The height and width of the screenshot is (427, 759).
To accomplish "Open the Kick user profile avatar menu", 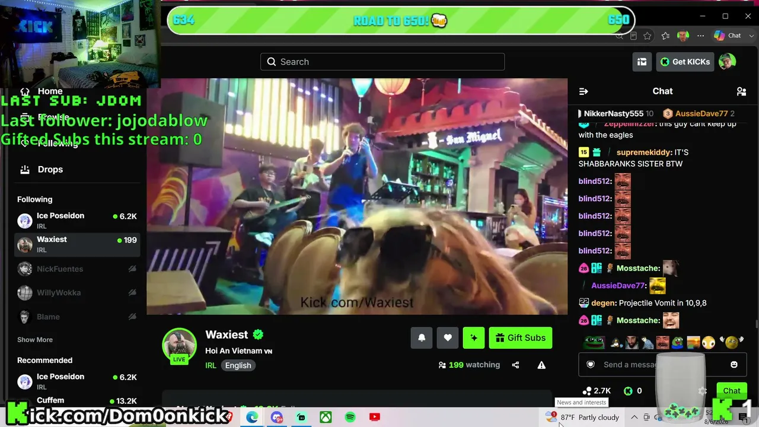I will click(728, 62).
